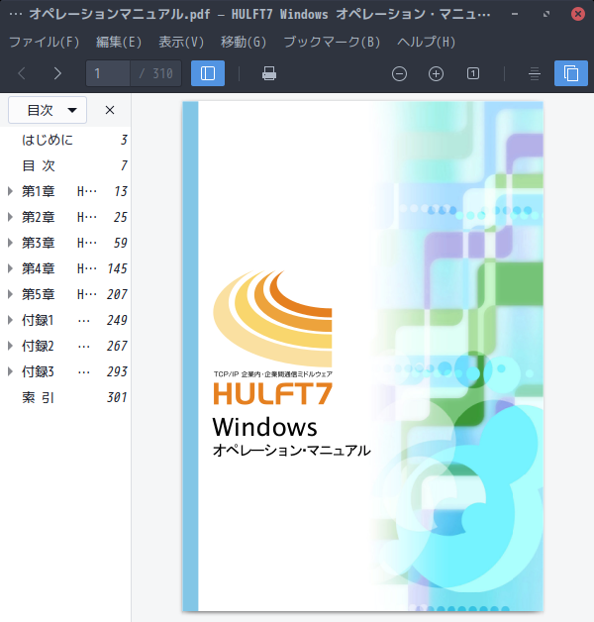This screenshot has width=594, height=622.
Task: Jump to 第1章 on page 13
Action: 65,191
